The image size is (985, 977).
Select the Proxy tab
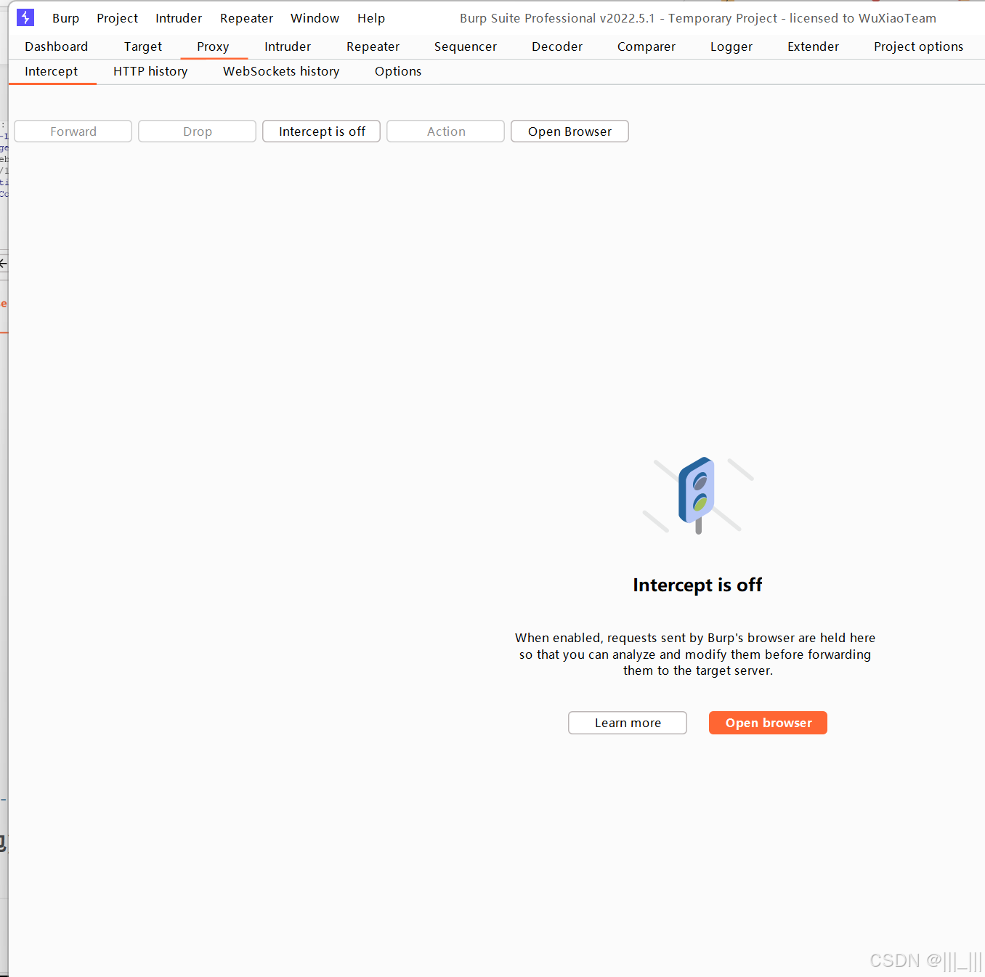(213, 46)
